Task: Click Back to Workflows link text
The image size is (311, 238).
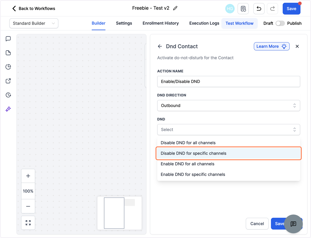Action: coord(37,9)
